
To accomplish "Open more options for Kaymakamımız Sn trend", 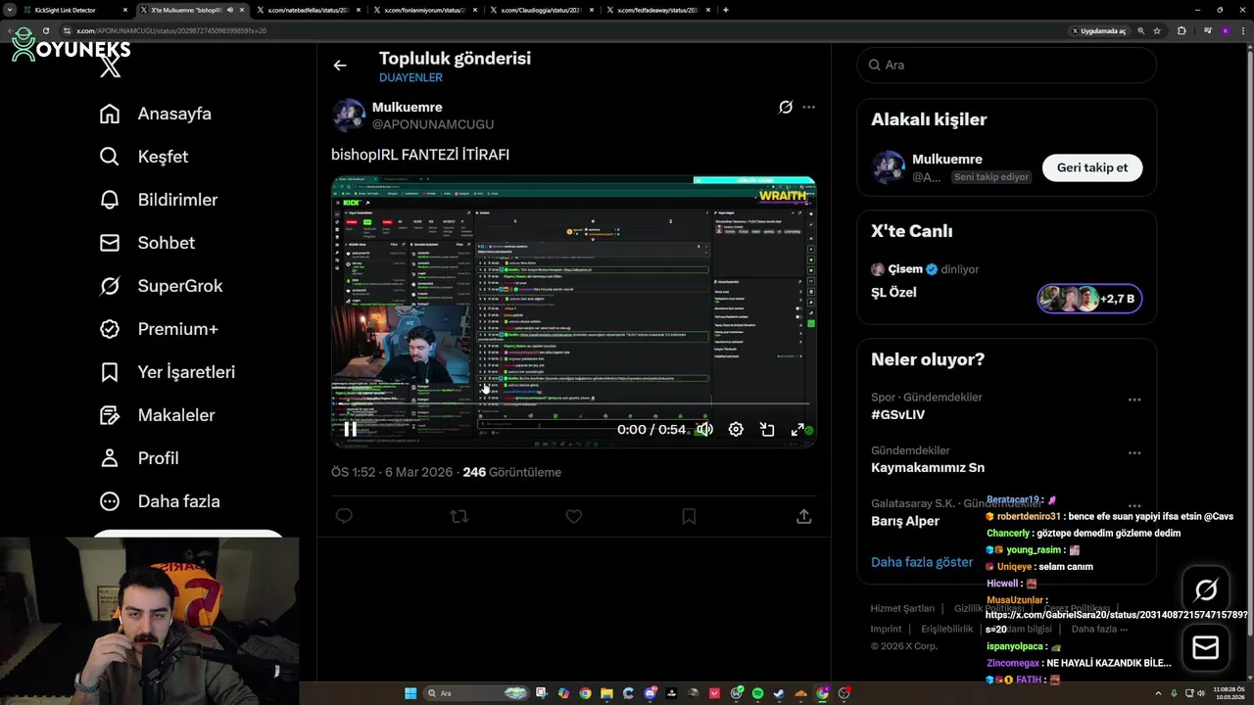I will tap(1134, 453).
